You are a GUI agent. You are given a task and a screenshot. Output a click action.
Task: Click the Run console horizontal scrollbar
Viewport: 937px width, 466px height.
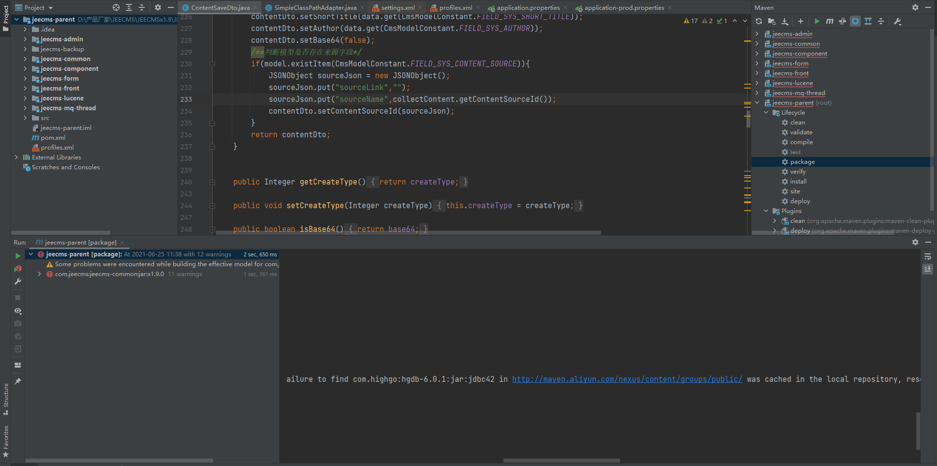(561, 461)
